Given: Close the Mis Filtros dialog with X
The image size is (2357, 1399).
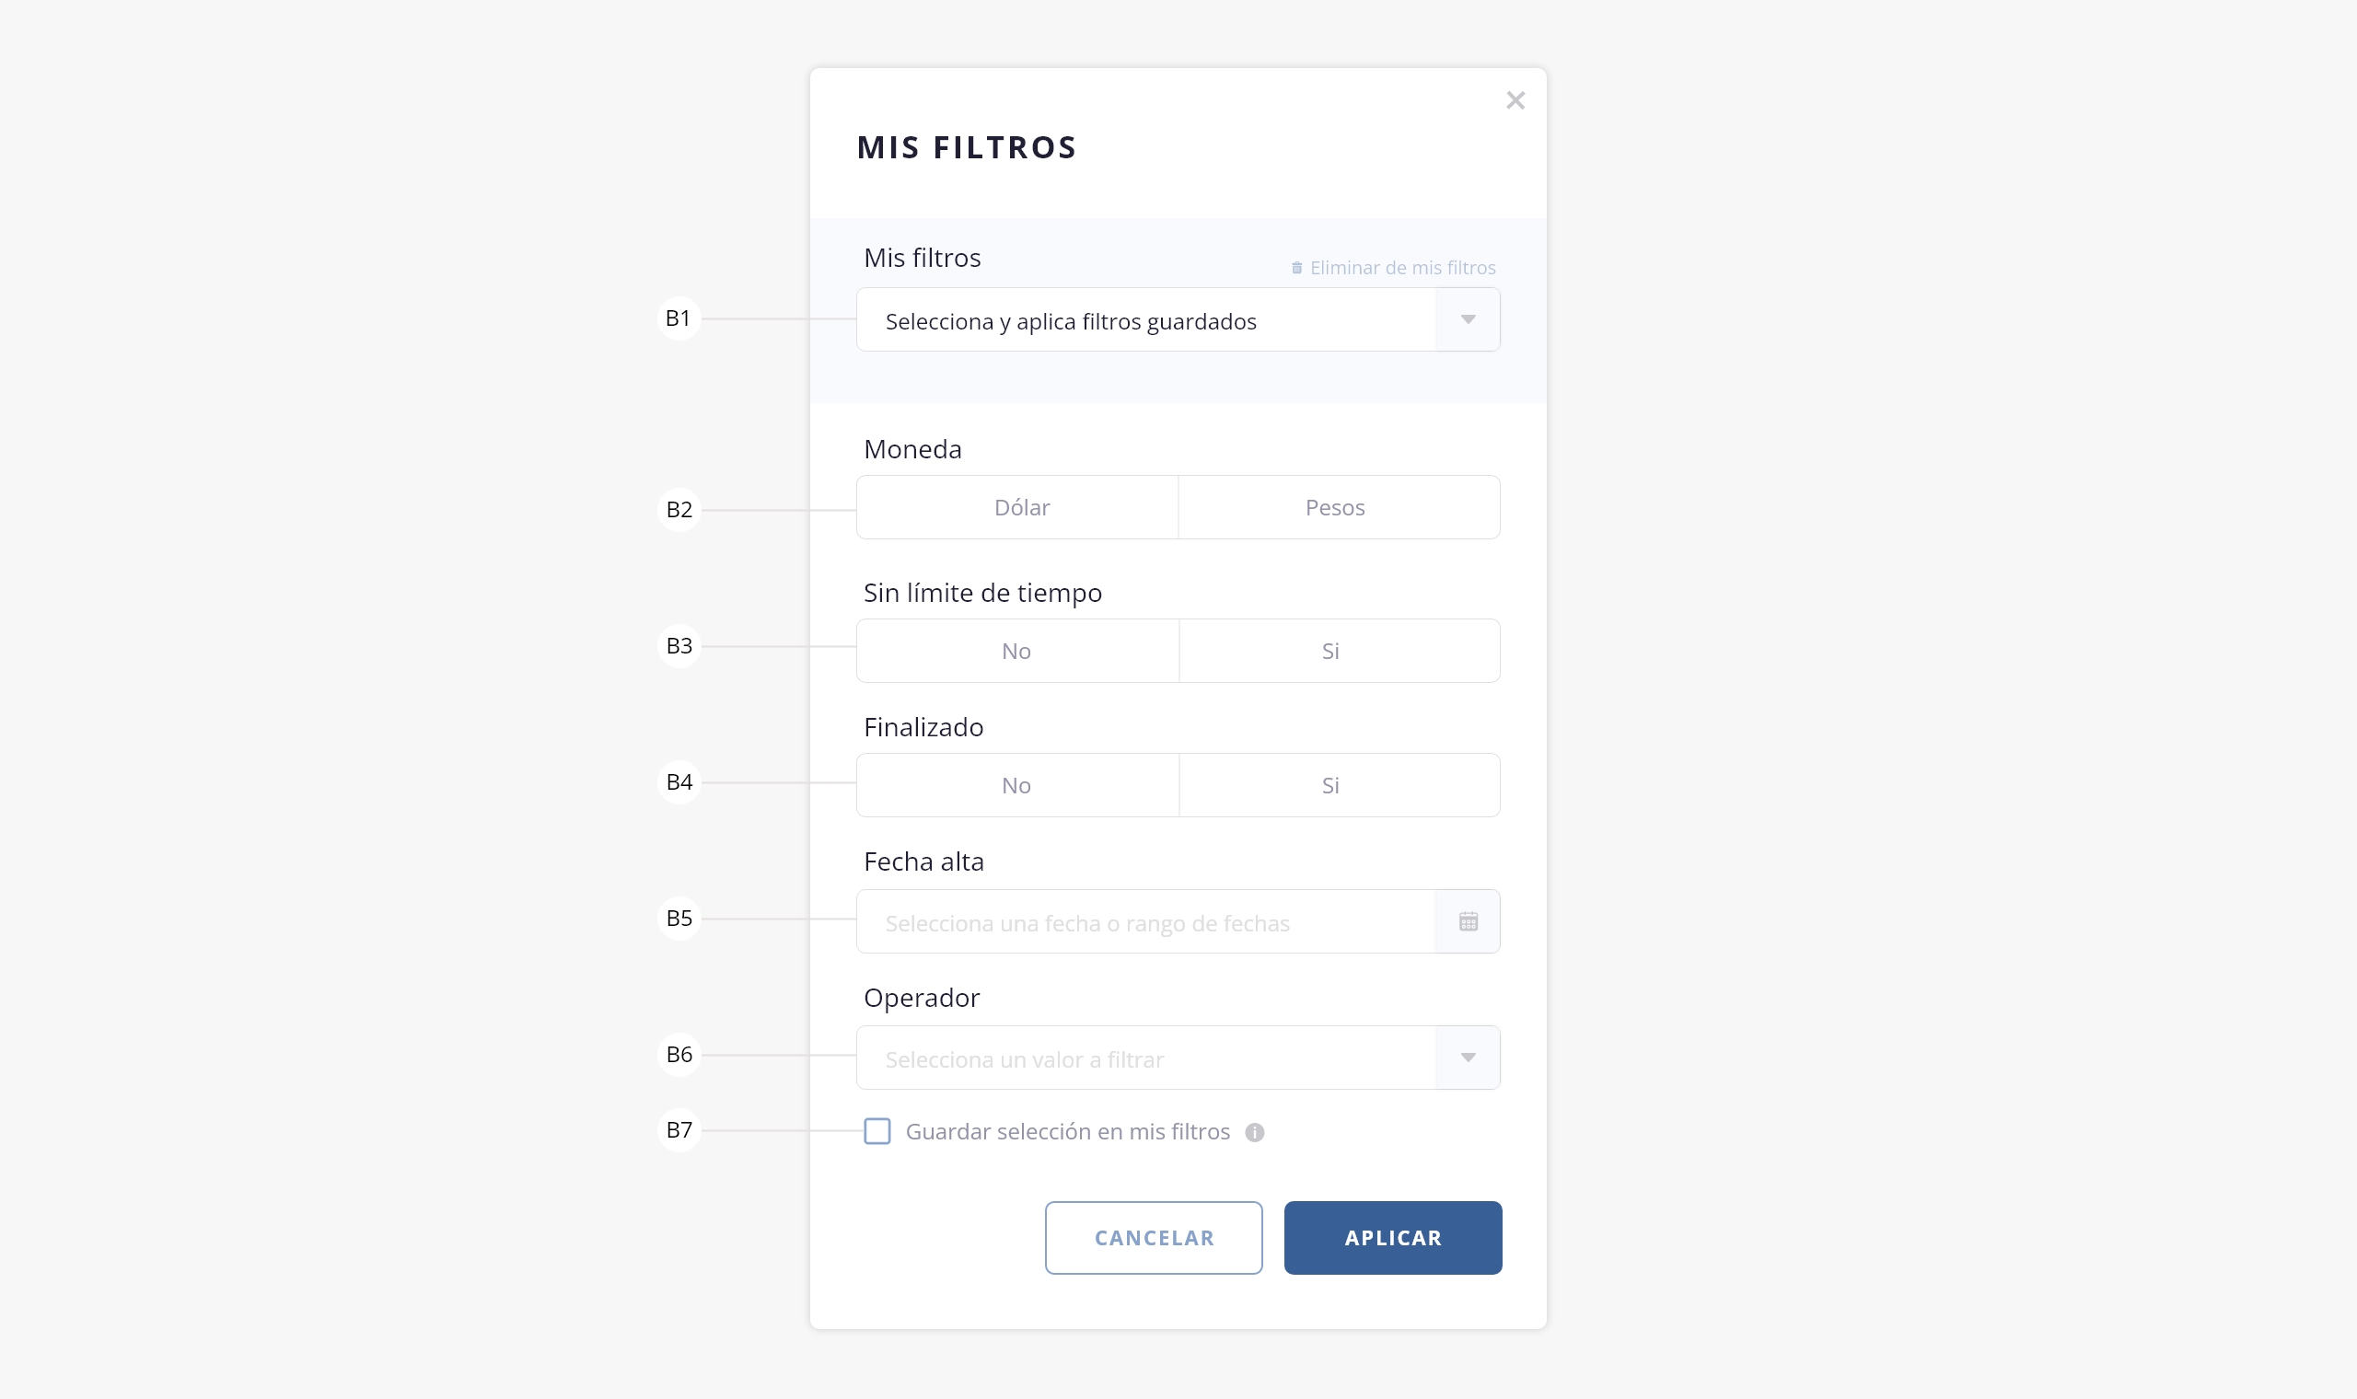Looking at the screenshot, I should pos(1515,101).
